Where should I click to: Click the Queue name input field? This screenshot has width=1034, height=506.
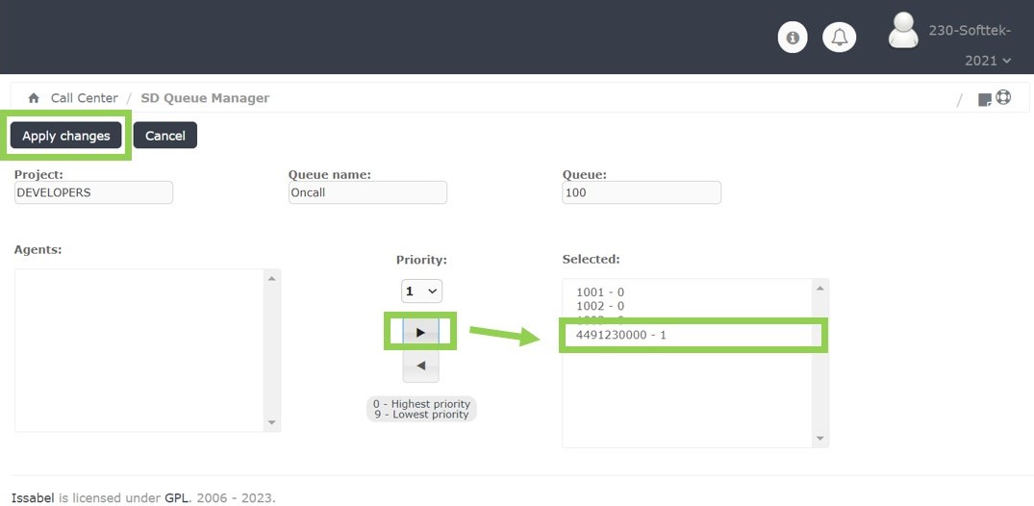point(367,192)
